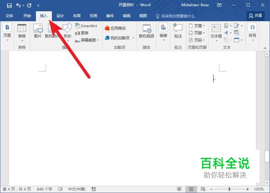Switch to the 引用 tab

(x=93, y=16)
